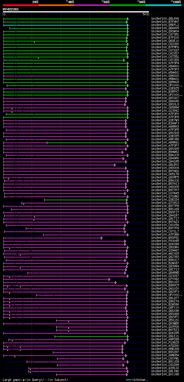Open the UniRef100_C6T2E6 hit label
The width and height of the screenshot is (184, 382).
(x=165, y=60)
